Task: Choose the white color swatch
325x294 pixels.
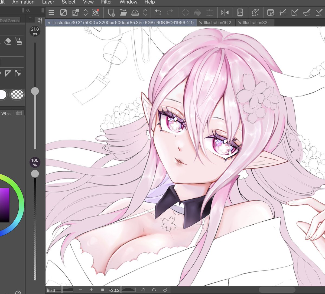Action: click(x=2, y=95)
